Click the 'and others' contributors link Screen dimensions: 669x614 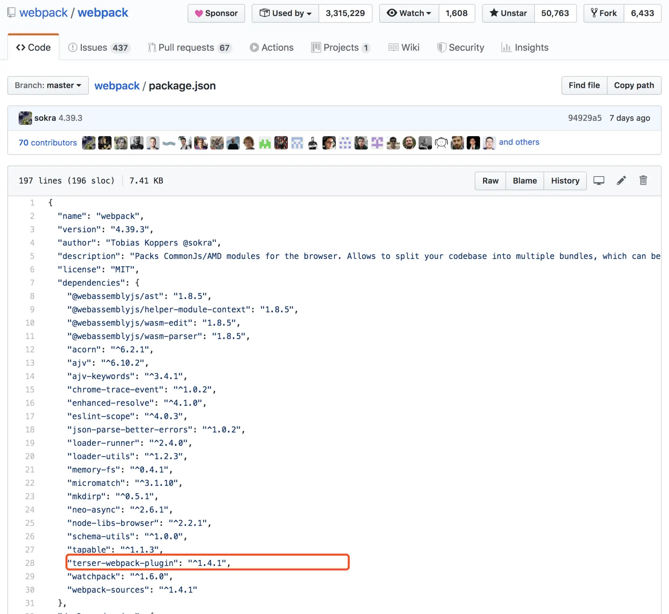point(519,142)
